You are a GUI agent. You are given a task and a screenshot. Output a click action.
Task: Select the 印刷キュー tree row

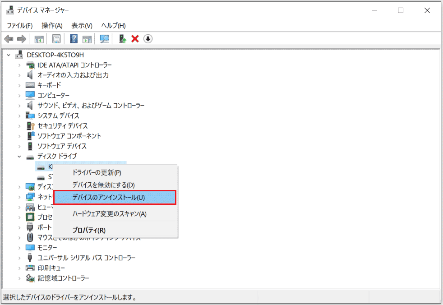coord(51,268)
